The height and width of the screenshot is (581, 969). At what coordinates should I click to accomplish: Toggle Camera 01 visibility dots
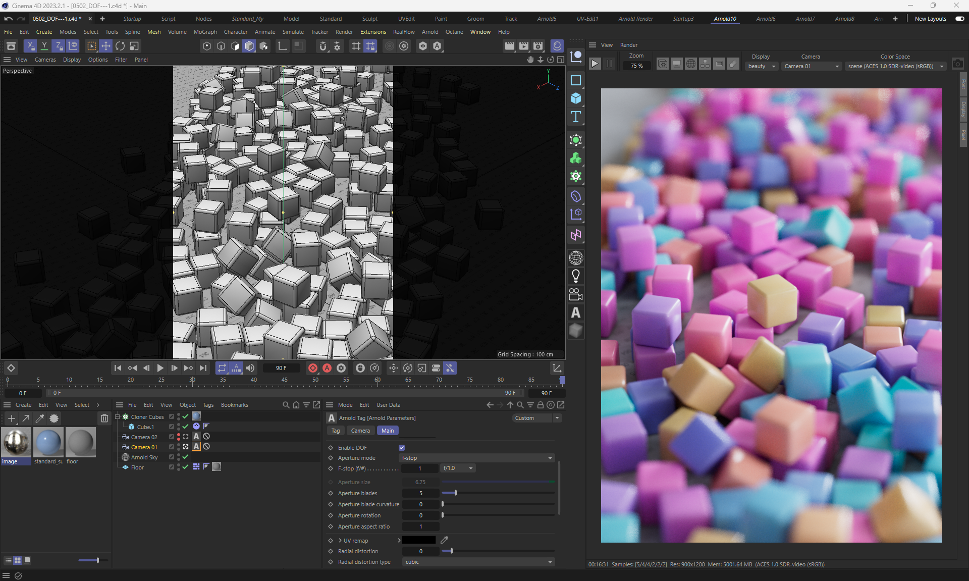pyautogui.click(x=179, y=447)
